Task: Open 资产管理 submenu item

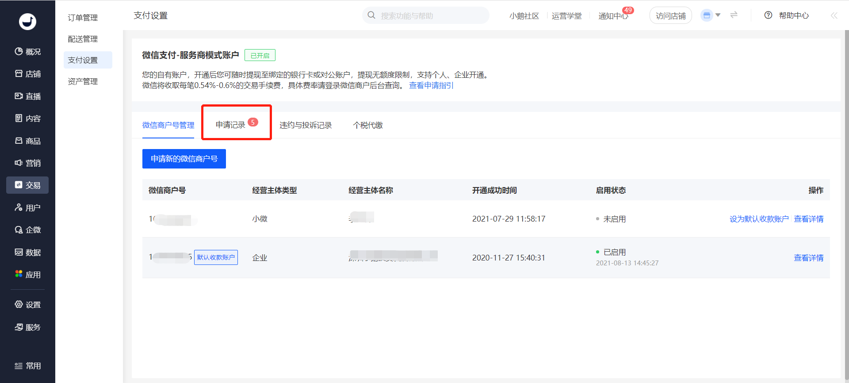Action: (83, 81)
